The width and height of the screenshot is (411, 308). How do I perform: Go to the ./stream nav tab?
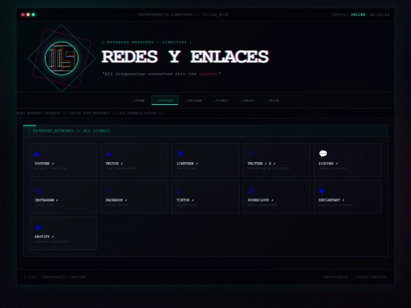(x=193, y=100)
